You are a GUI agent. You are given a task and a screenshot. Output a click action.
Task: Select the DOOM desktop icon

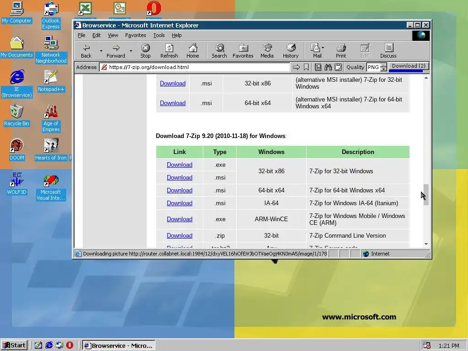[17, 149]
